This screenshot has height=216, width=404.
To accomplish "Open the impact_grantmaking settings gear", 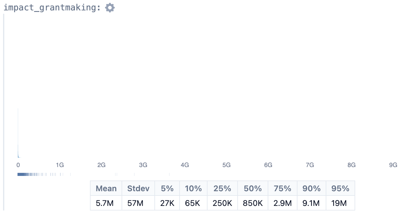I will [x=110, y=8].
